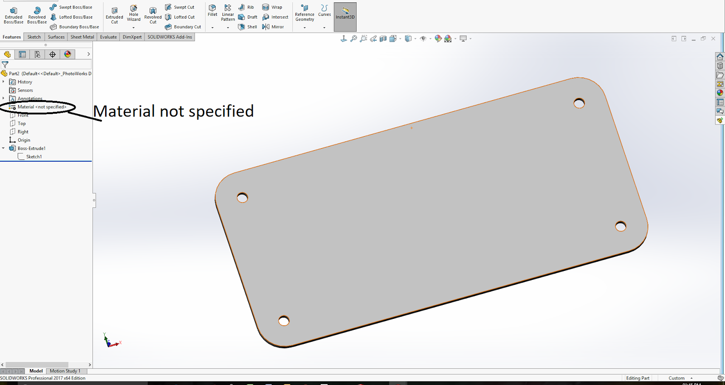Viewport: 725px width, 385px height.
Task: Add a Rib feature
Action: point(246,7)
